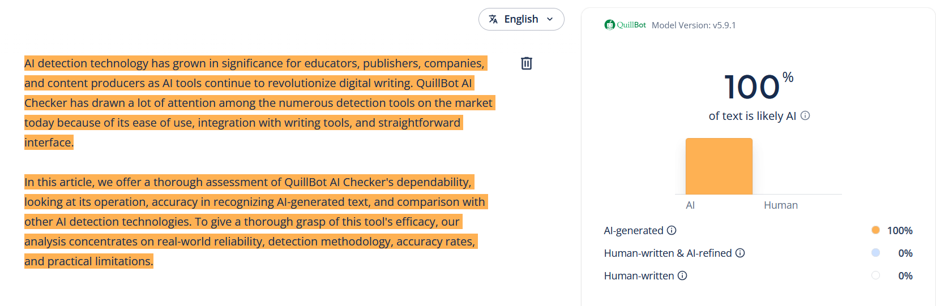
Task: Click the orange AI bar in chart
Action: pyautogui.click(x=719, y=166)
